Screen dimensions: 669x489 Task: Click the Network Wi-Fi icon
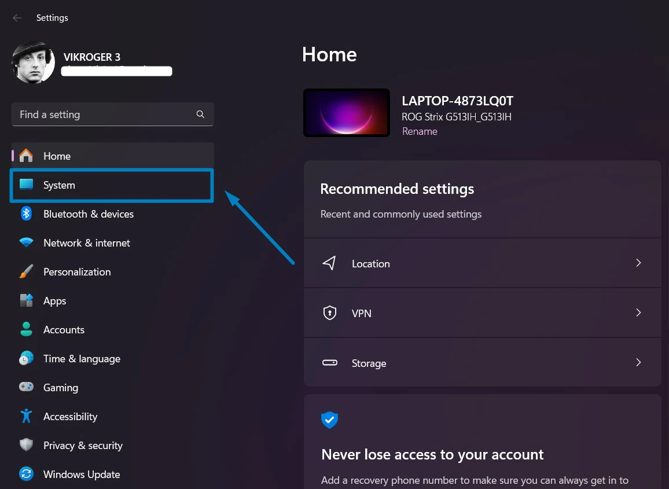pyautogui.click(x=26, y=242)
